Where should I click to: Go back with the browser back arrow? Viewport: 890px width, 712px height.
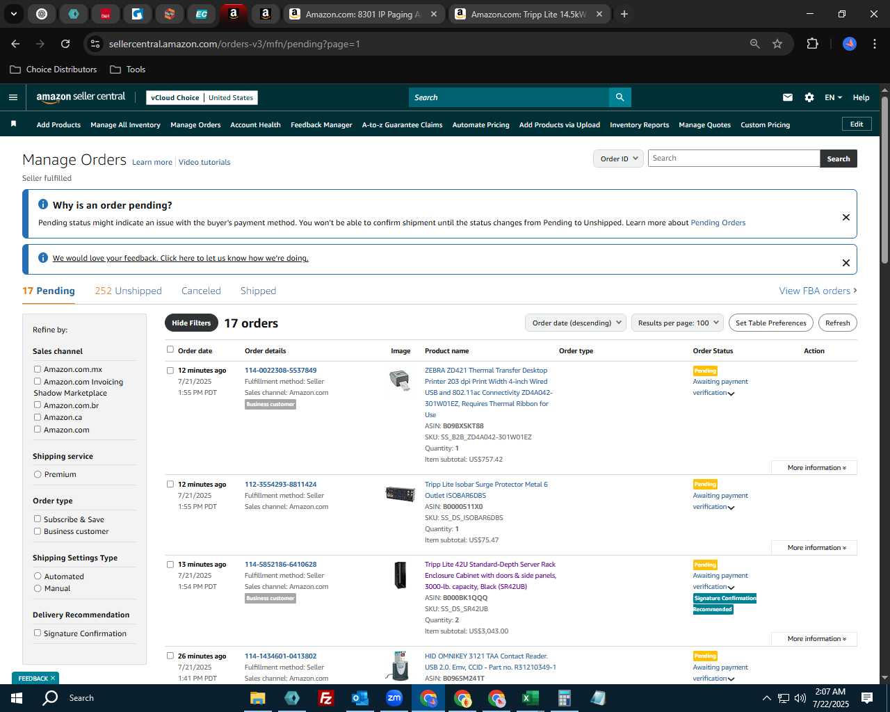tap(15, 44)
